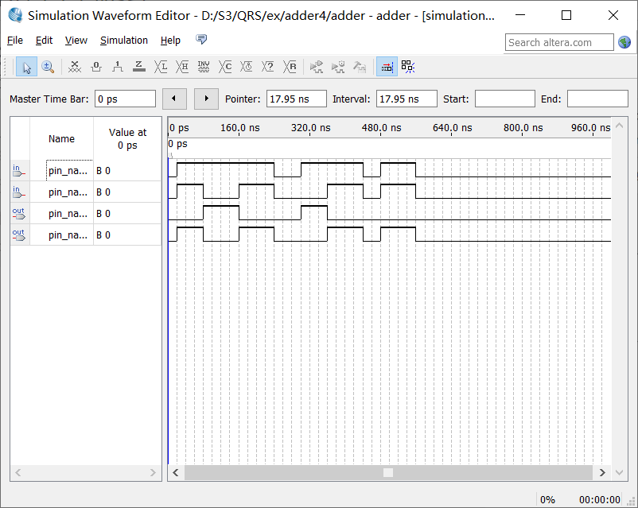Apply Forcing Unknown (X) to the waveform
The width and height of the screenshot is (638, 508).
pos(75,67)
